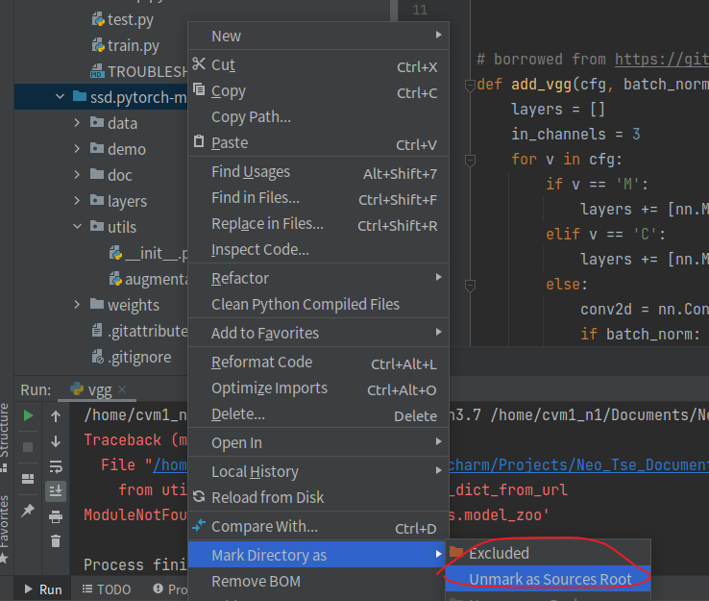Image resolution: width=709 pixels, height=601 pixels.
Task: Open the Add to Favorites submenu
Action: (x=318, y=333)
